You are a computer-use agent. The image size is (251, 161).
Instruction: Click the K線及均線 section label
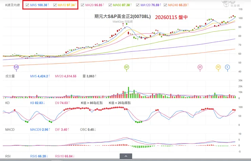[13, 5]
